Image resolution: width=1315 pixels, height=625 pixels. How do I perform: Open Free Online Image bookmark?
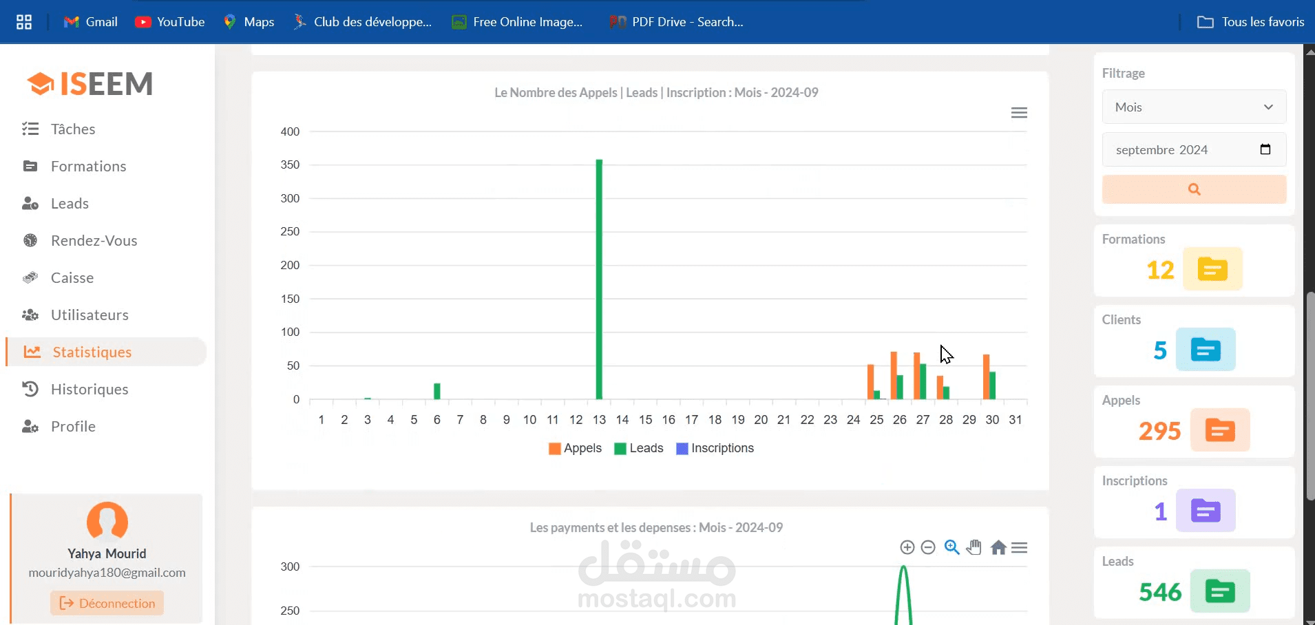(x=517, y=22)
